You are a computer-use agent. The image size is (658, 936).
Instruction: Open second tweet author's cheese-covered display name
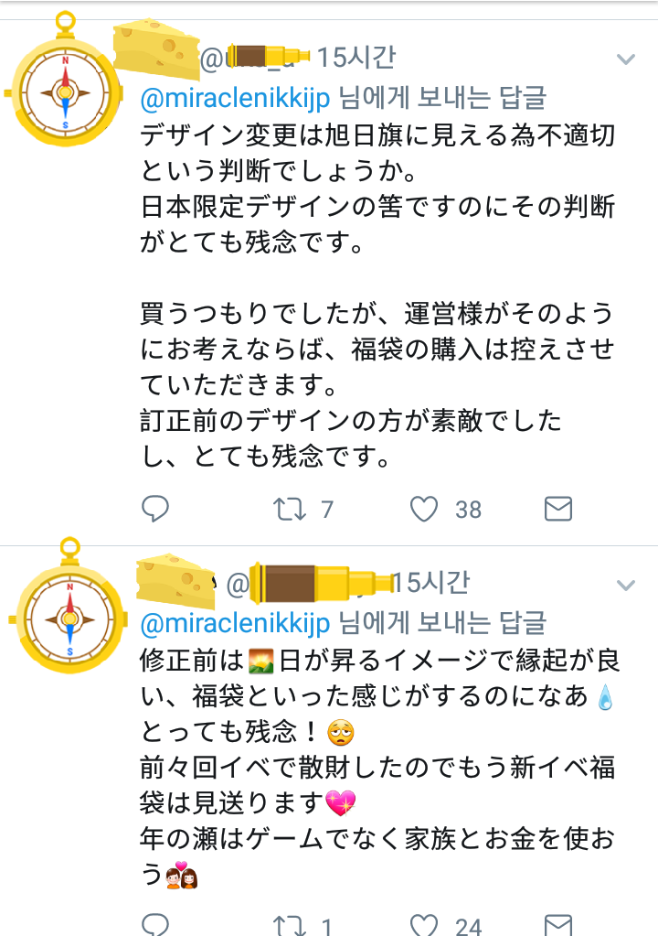point(175,580)
